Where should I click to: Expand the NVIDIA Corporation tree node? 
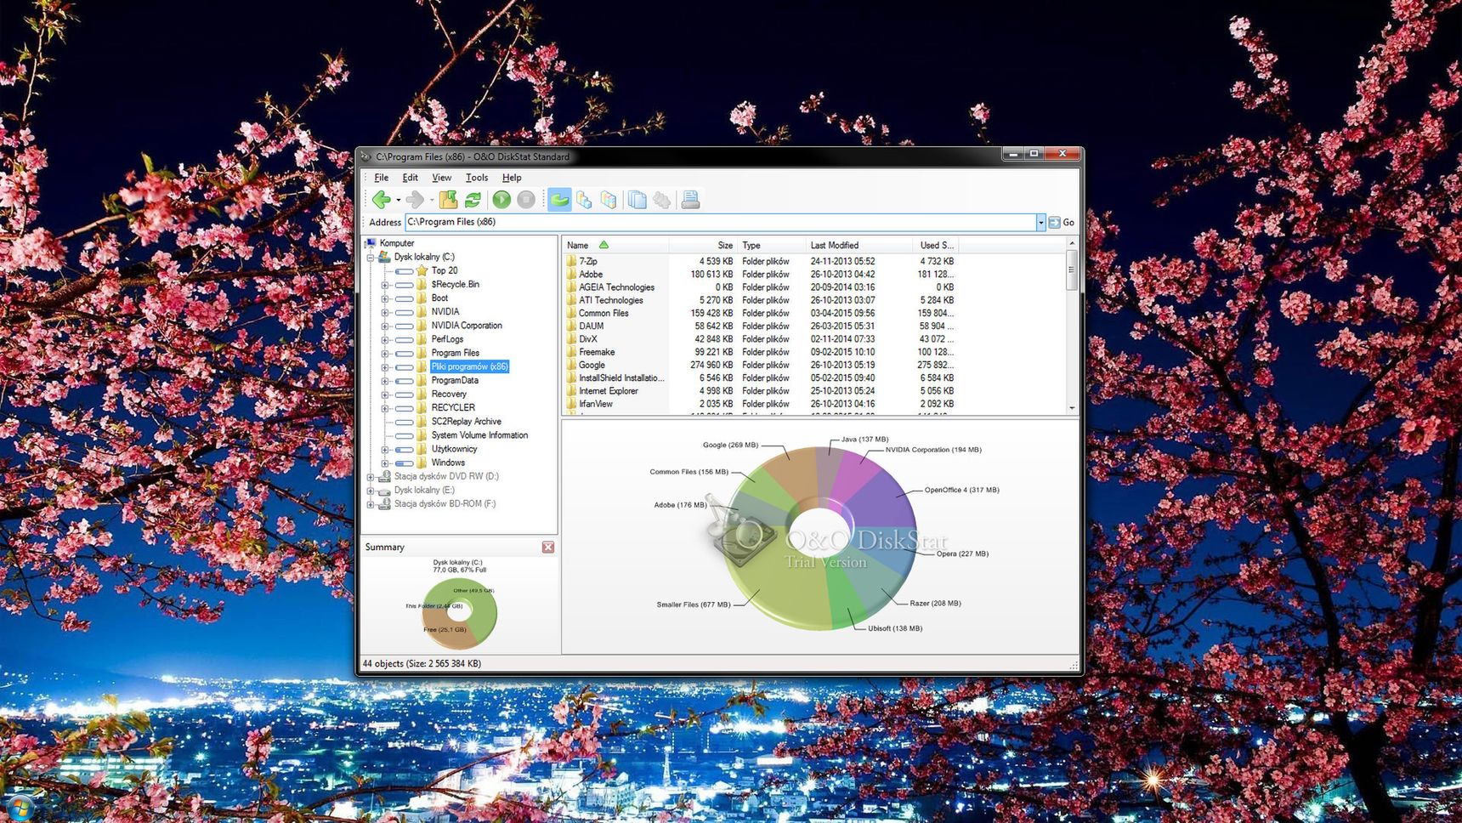(384, 326)
